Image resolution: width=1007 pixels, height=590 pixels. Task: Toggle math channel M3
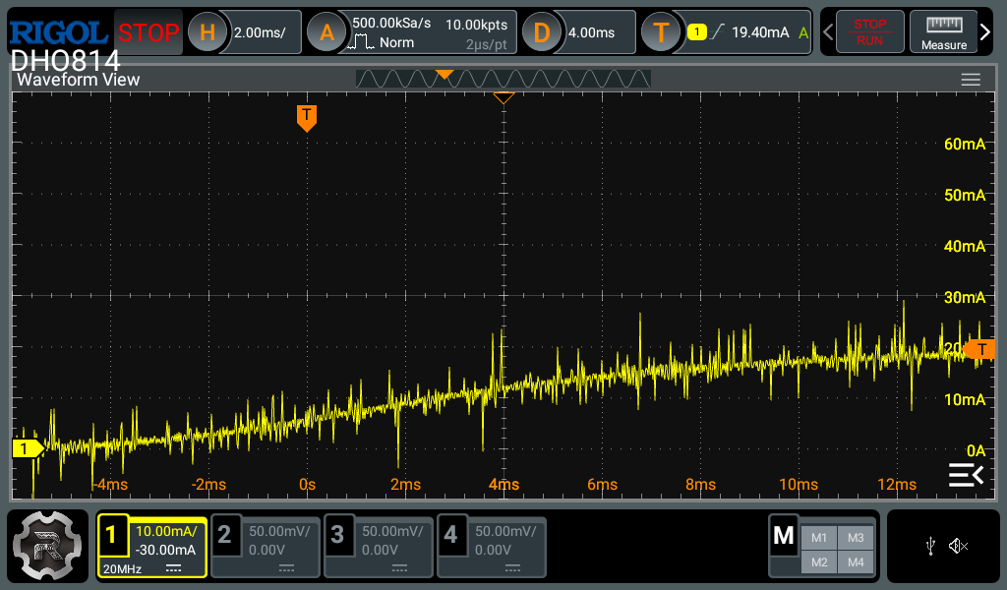click(x=856, y=538)
